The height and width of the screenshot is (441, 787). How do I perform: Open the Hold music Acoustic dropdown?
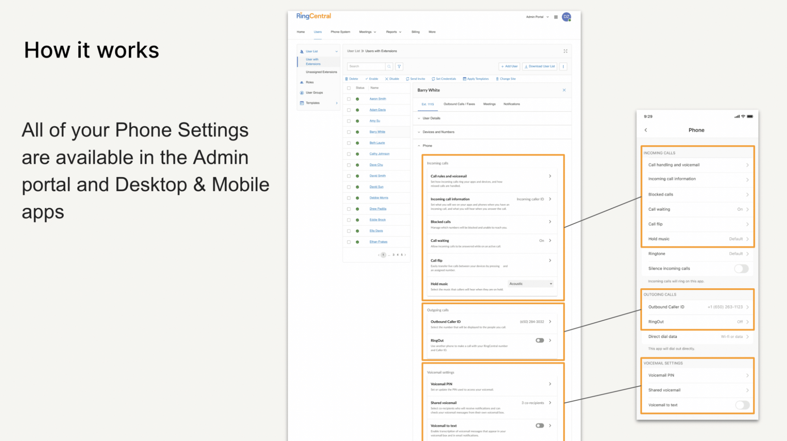tap(530, 283)
